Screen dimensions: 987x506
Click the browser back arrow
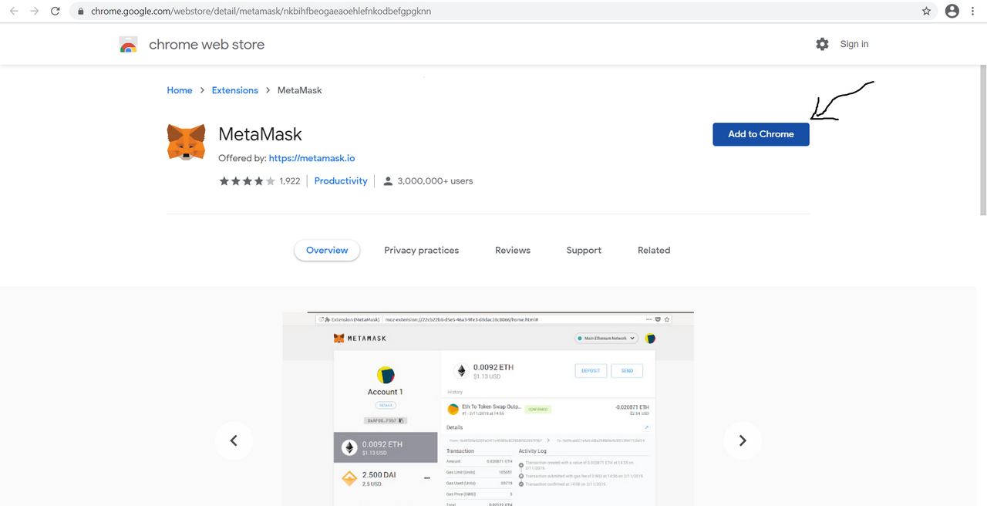coord(14,12)
